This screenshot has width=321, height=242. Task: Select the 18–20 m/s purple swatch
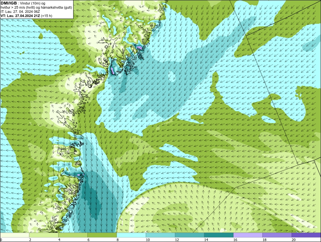(x=277, y=235)
